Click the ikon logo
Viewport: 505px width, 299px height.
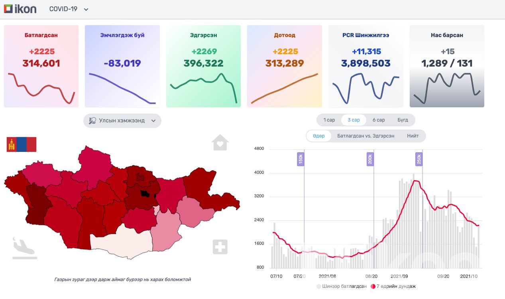coord(20,9)
